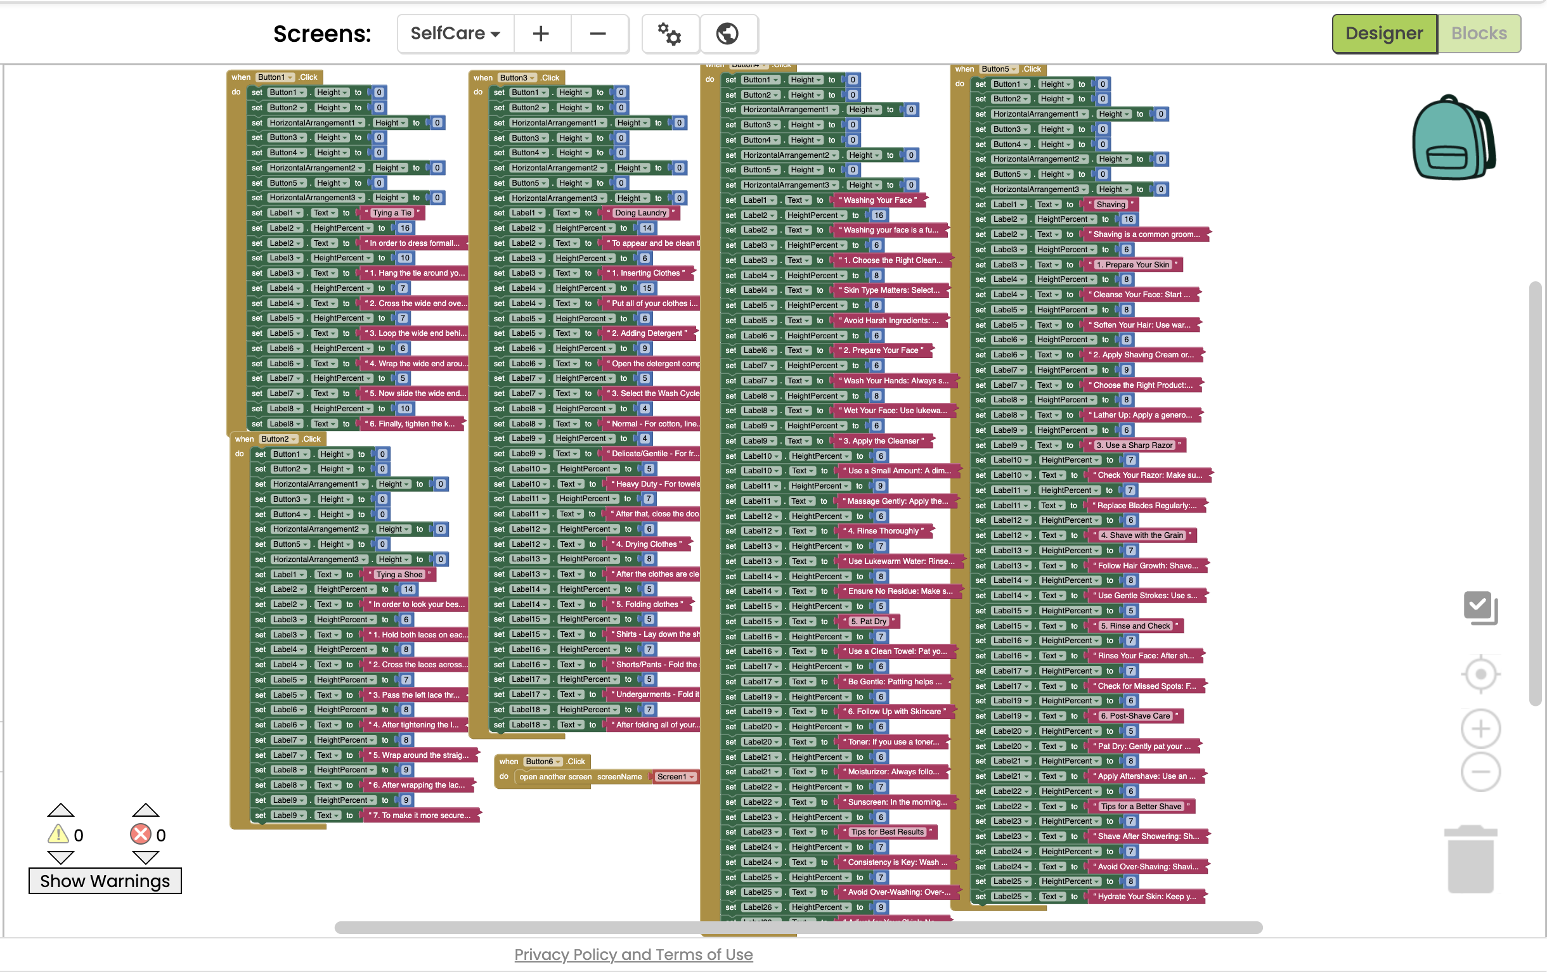Click the Show Warnings button
Viewport: 1547px width, 972px height.
click(x=105, y=881)
